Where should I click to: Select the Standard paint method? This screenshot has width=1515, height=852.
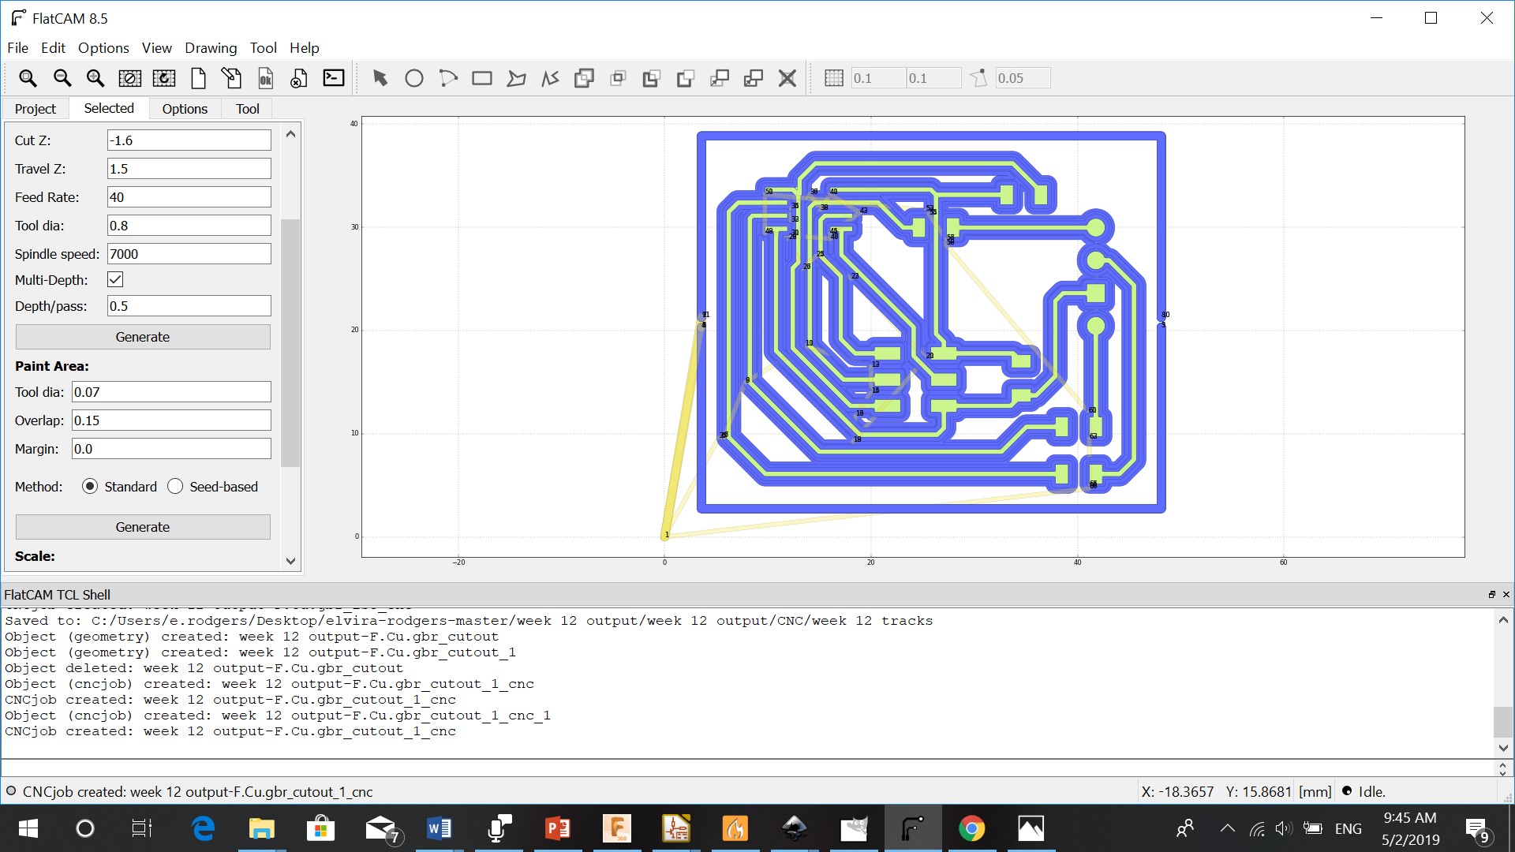click(x=90, y=487)
